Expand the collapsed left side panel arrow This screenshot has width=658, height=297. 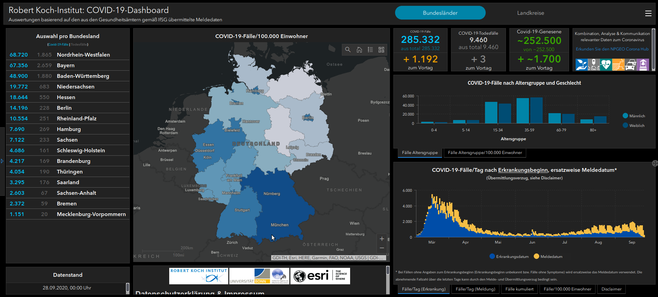2,161
